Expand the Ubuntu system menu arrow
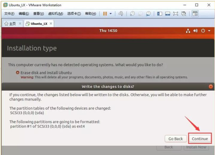The height and width of the screenshot is (155, 215). click(209, 31)
